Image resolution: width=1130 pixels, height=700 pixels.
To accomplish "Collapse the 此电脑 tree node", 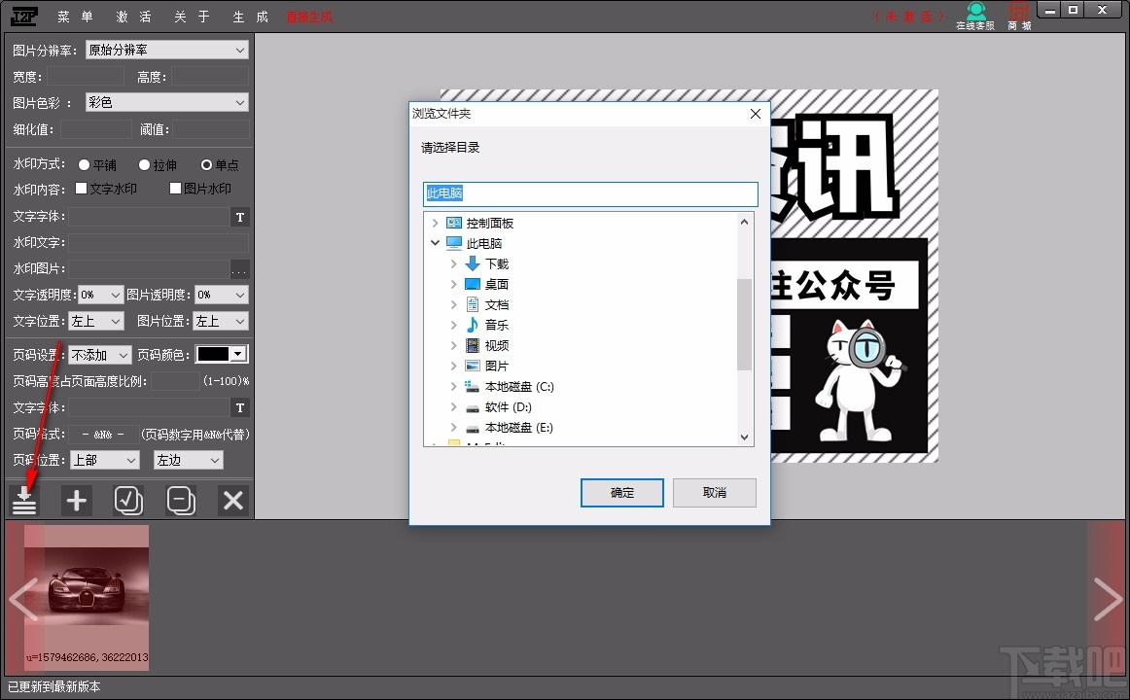I will click(435, 242).
